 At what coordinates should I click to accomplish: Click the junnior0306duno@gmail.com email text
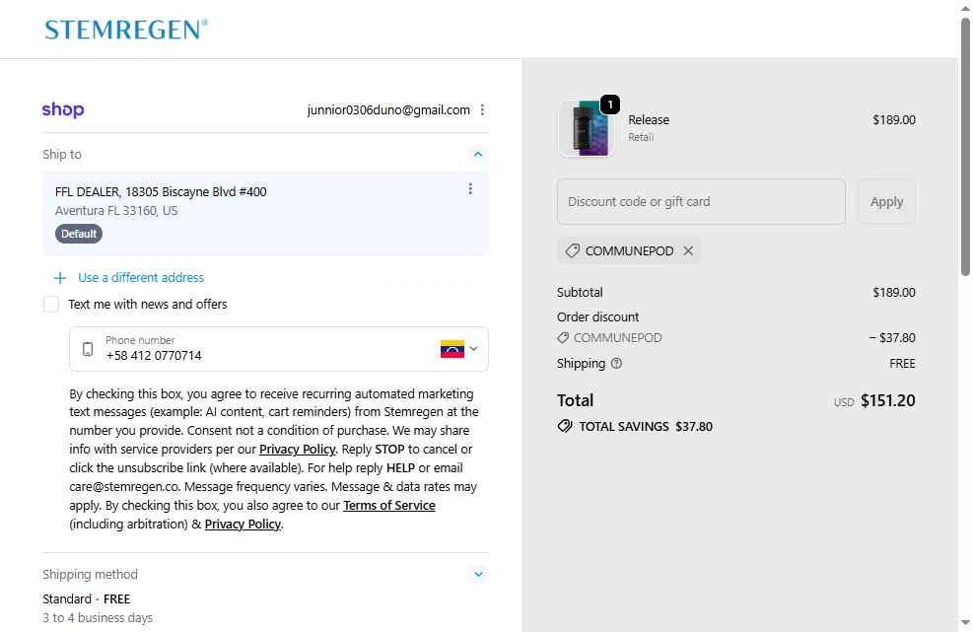click(x=388, y=109)
